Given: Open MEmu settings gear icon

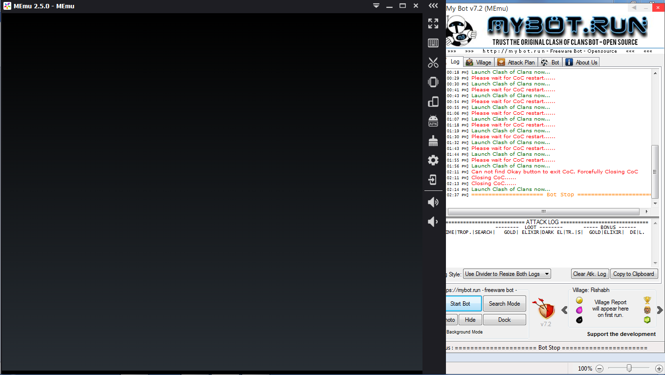Looking at the screenshot, I should click(433, 160).
